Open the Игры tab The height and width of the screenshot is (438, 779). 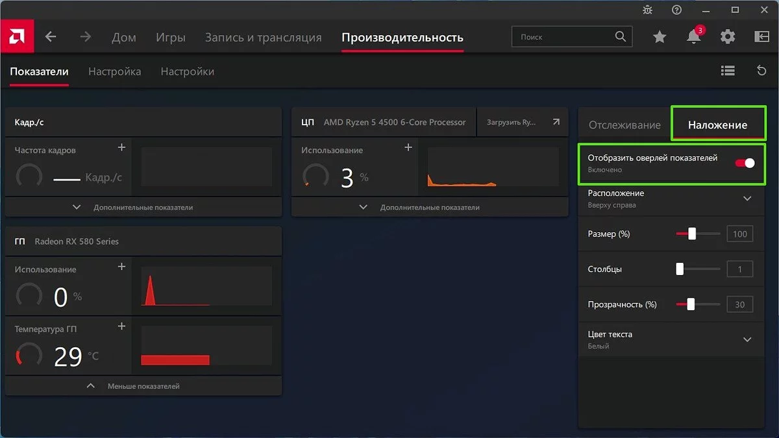(x=171, y=37)
